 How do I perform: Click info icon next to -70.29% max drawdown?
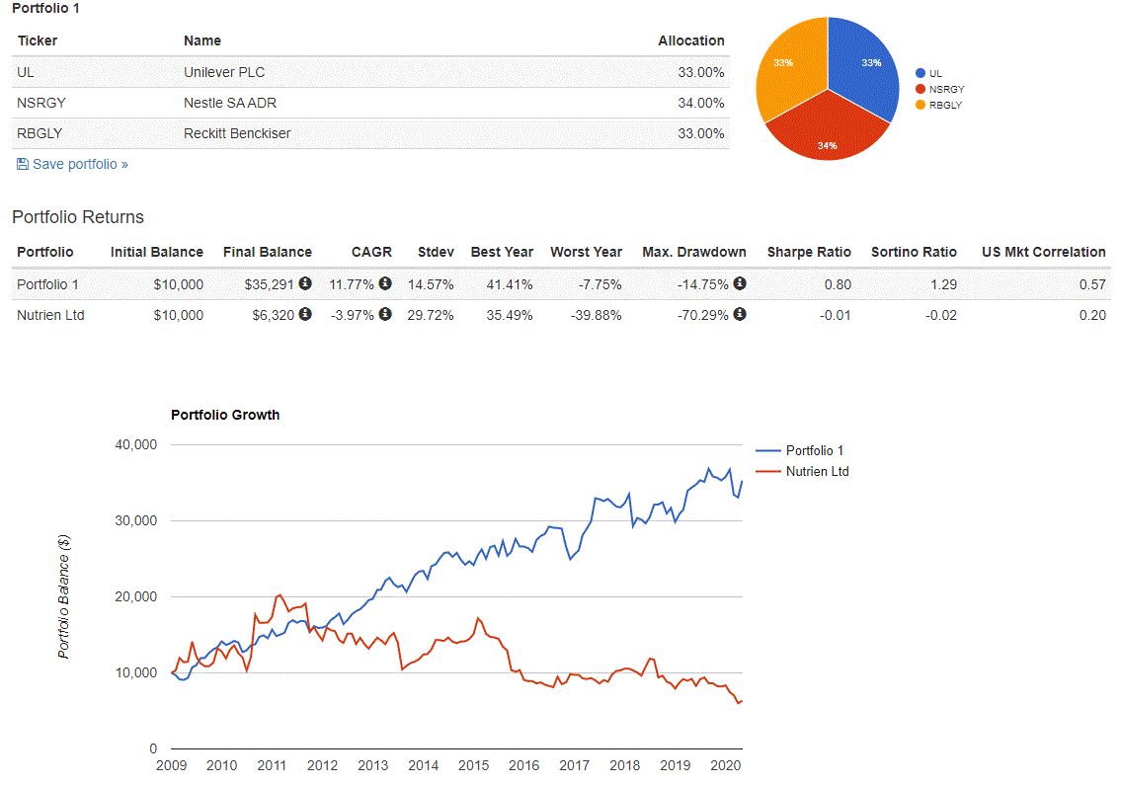coord(740,314)
